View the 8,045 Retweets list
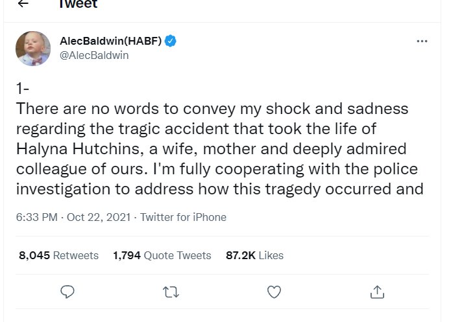 tap(58, 255)
